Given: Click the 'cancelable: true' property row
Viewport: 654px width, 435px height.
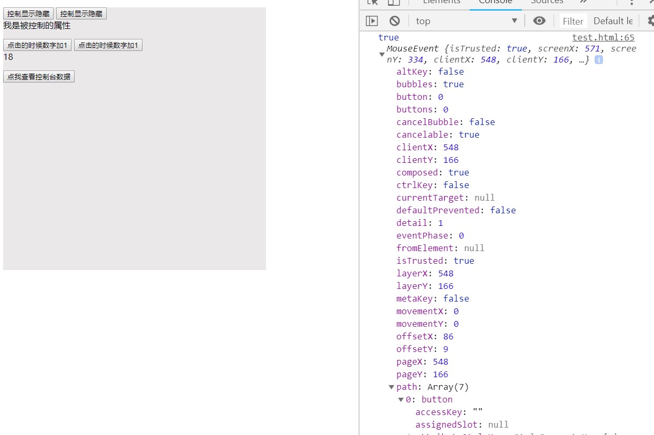Looking at the screenshot, I should coord(438,134).
